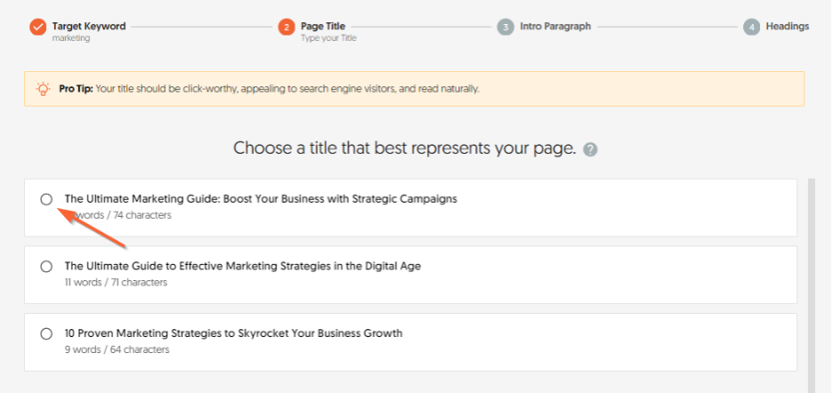Select the 'Ultimate Marketing Guide: Boost Your Business' title radio

click(x=46, y=199)
